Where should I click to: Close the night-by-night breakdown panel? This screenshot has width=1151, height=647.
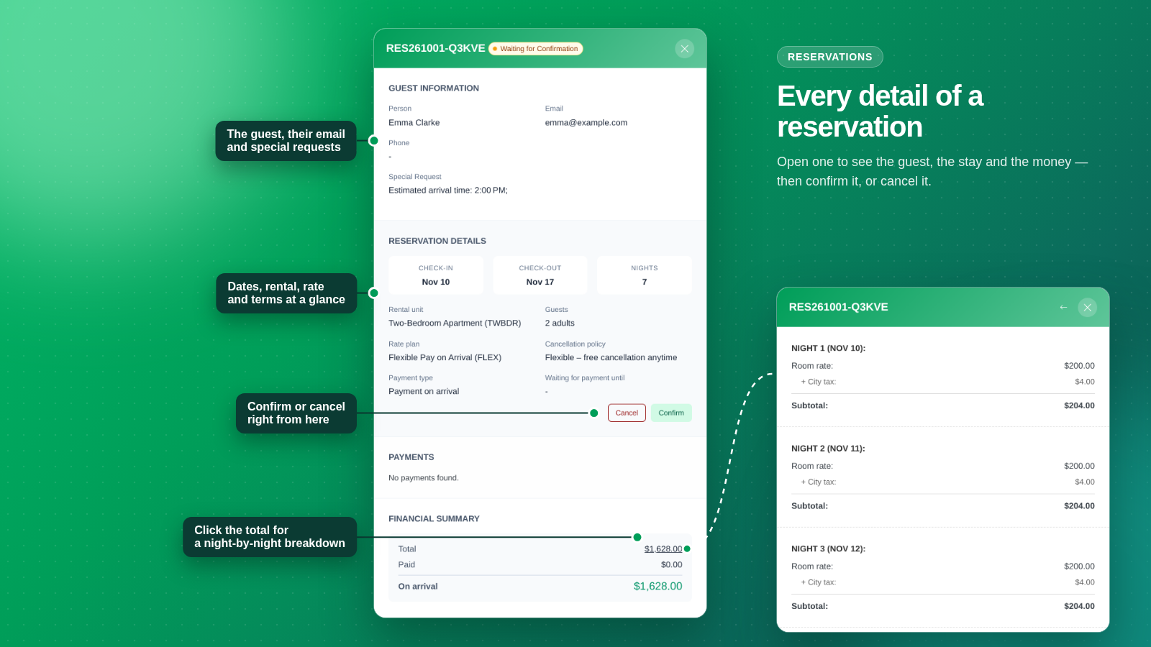point(1087,308)
